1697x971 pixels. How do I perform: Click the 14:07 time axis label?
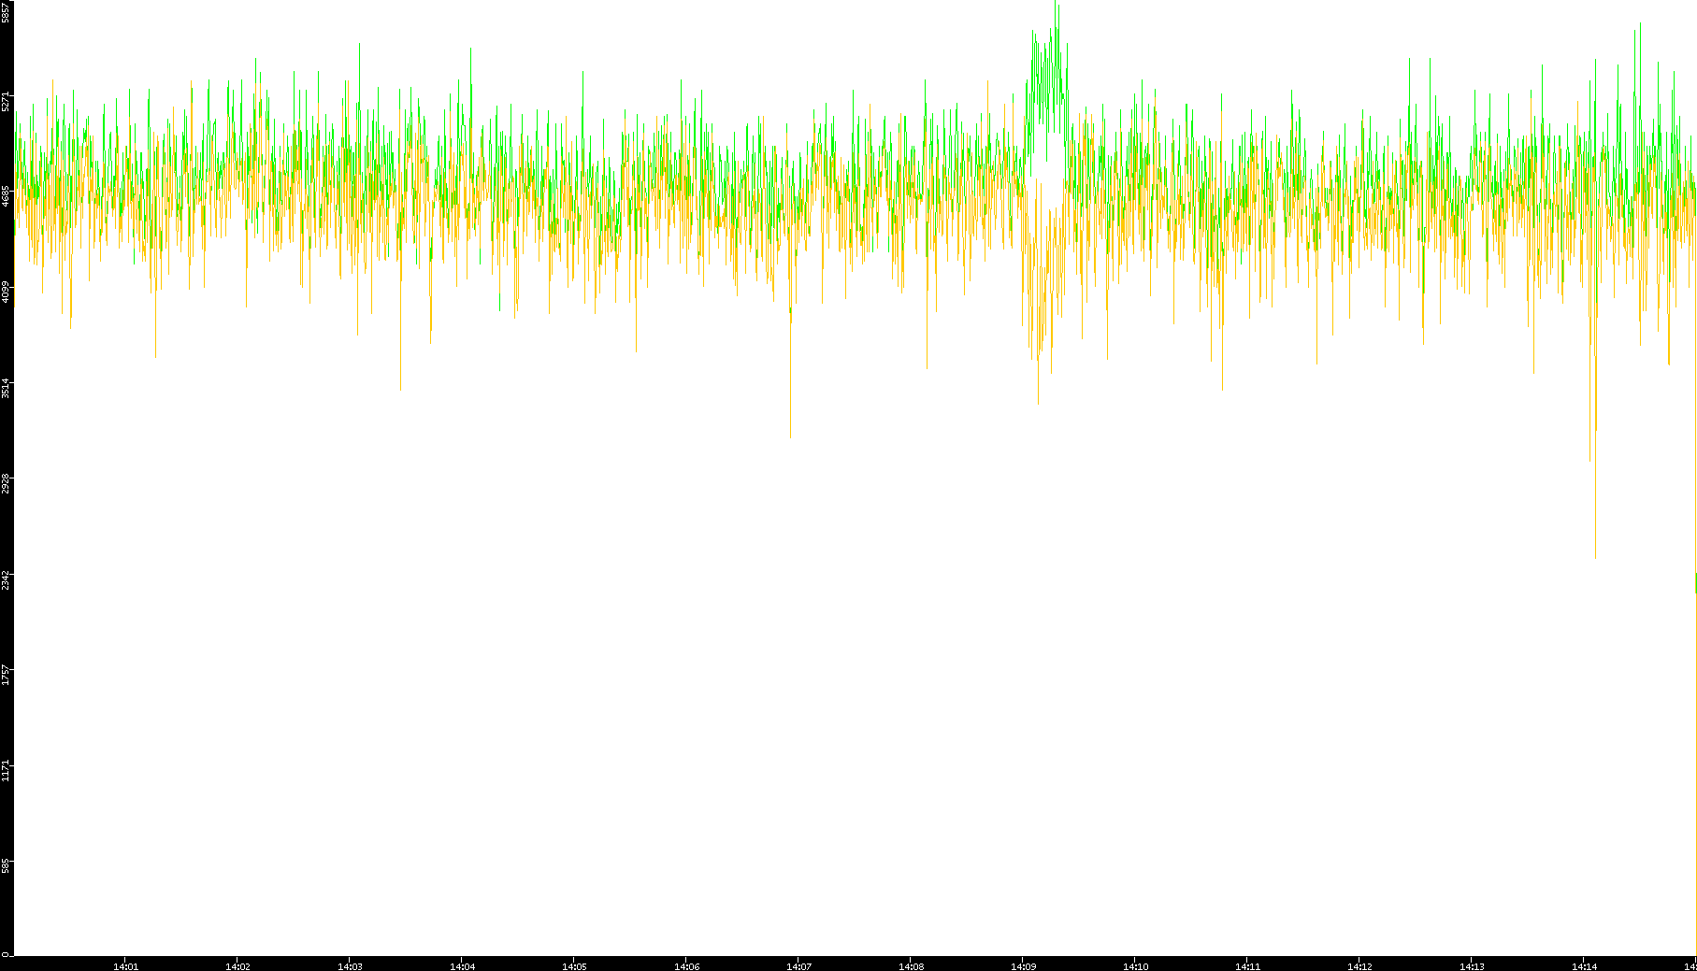click(x=798, y=966)
